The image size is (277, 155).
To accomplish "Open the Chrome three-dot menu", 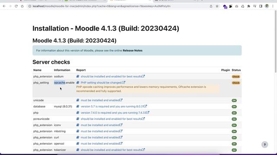I will (x=273, y=6).
